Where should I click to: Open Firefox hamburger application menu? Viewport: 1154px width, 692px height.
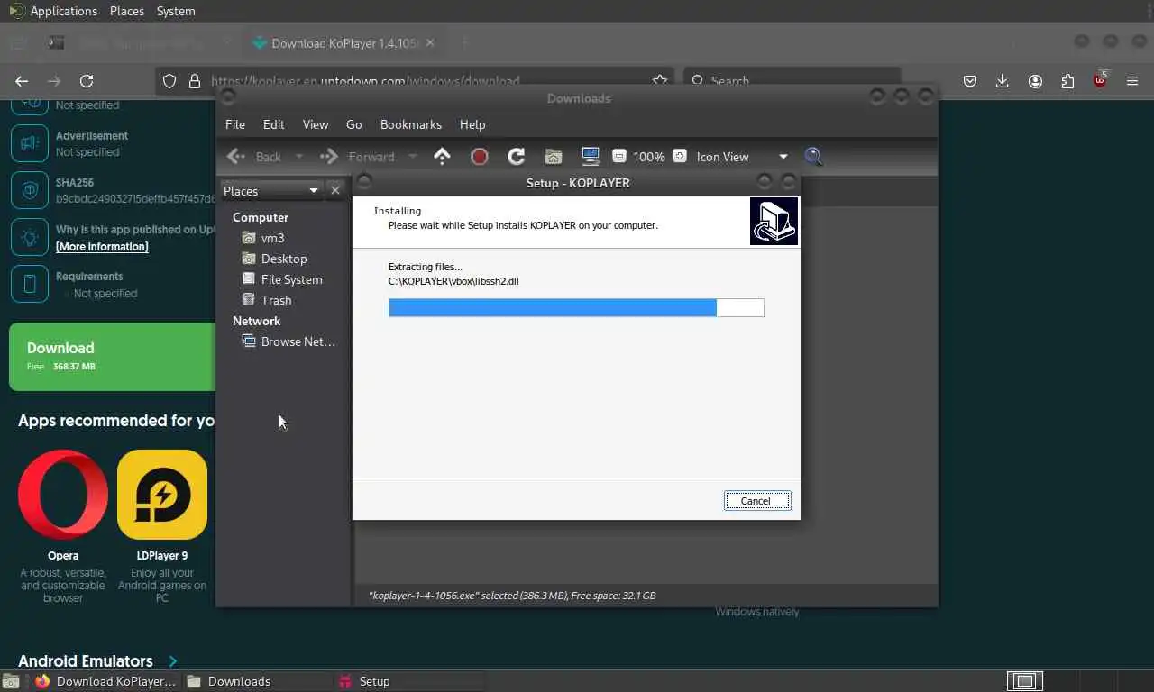coord(1132,81)
